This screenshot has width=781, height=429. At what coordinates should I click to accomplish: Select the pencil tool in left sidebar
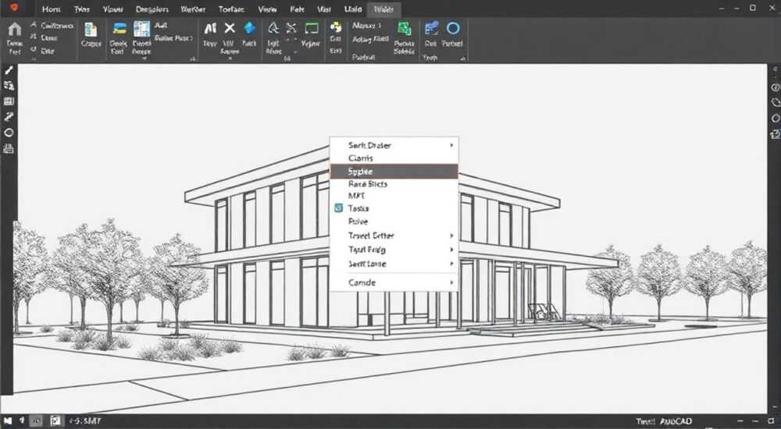point(9,70)
